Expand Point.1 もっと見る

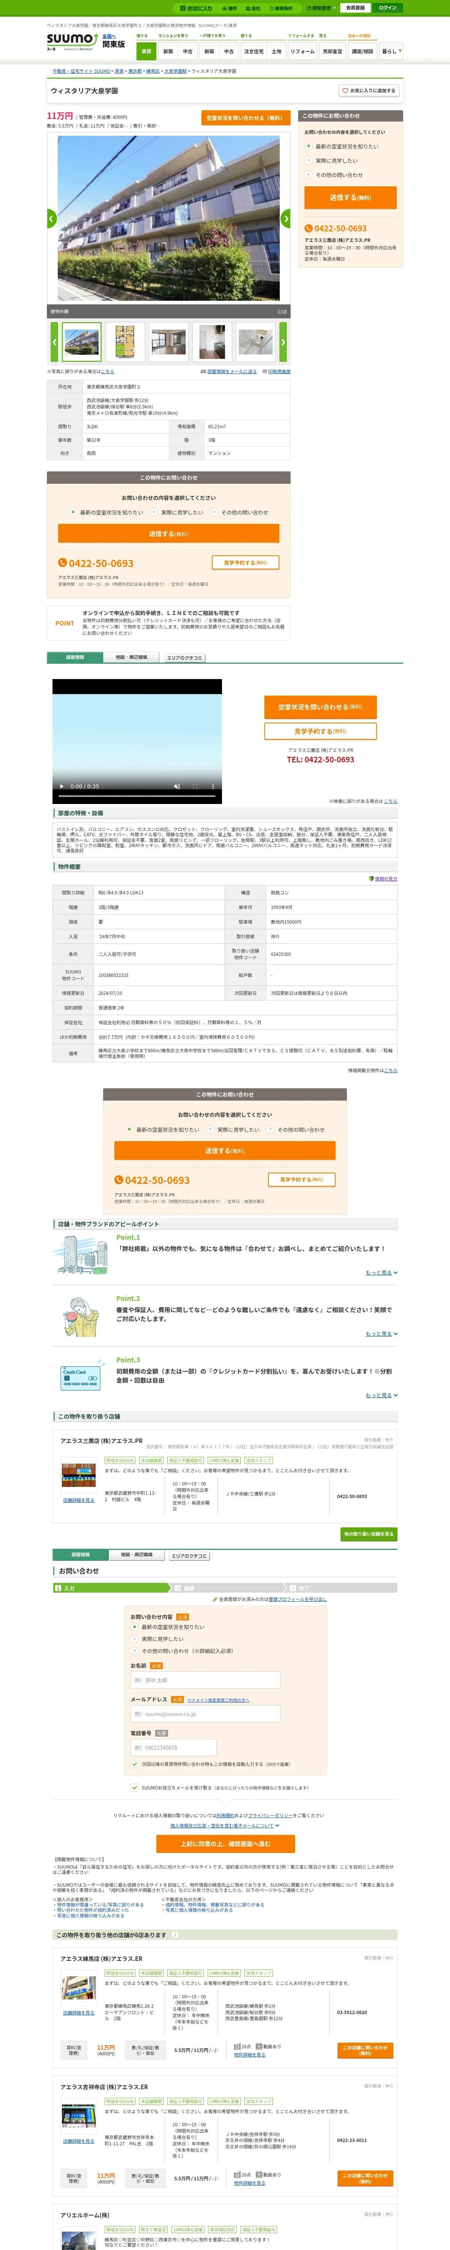click(x=381, y=1273)
